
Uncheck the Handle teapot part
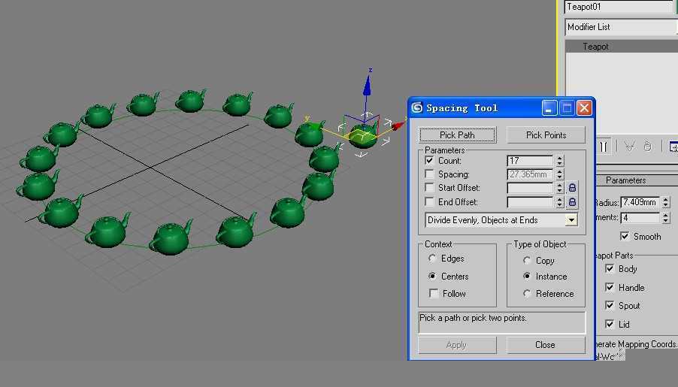click(x=610, y=287)
